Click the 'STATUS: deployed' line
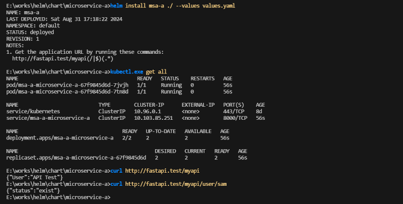Image resolution: width=403 pixels, height=204 pixels. [30, 32]
